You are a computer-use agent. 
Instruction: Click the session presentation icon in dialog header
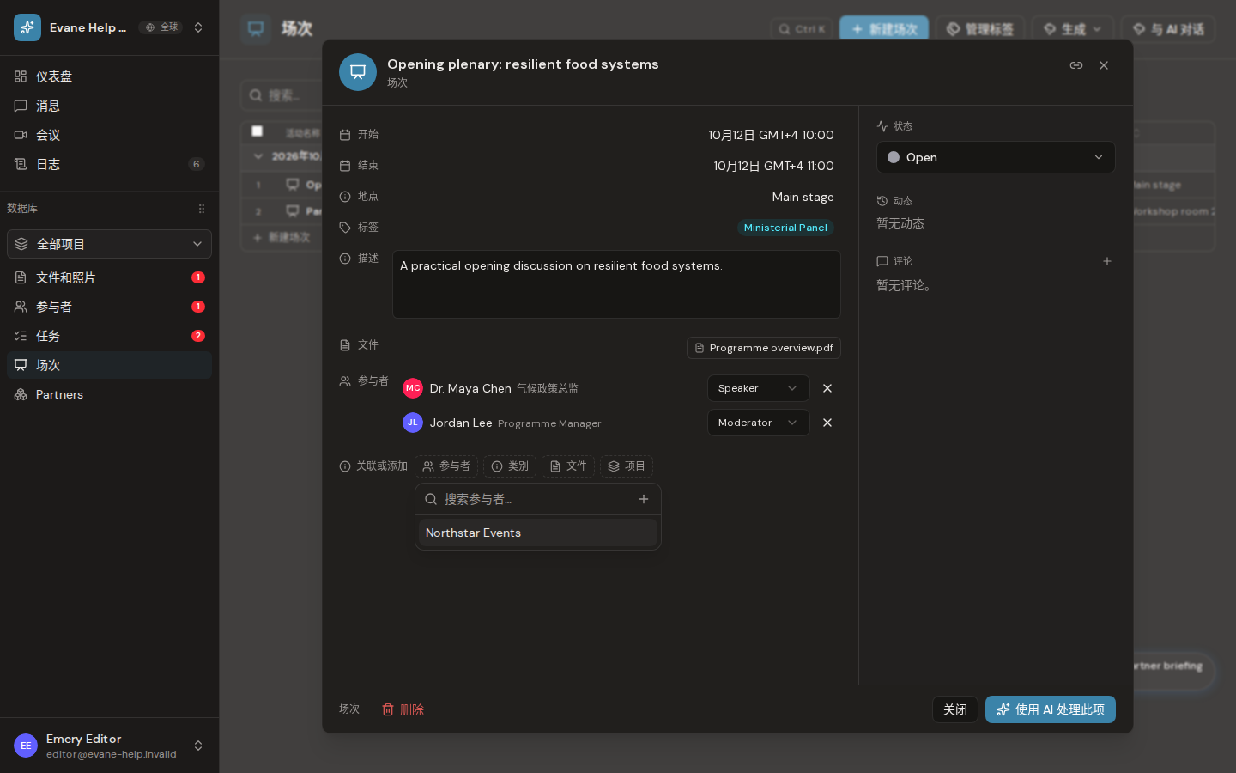click(358, 72)
